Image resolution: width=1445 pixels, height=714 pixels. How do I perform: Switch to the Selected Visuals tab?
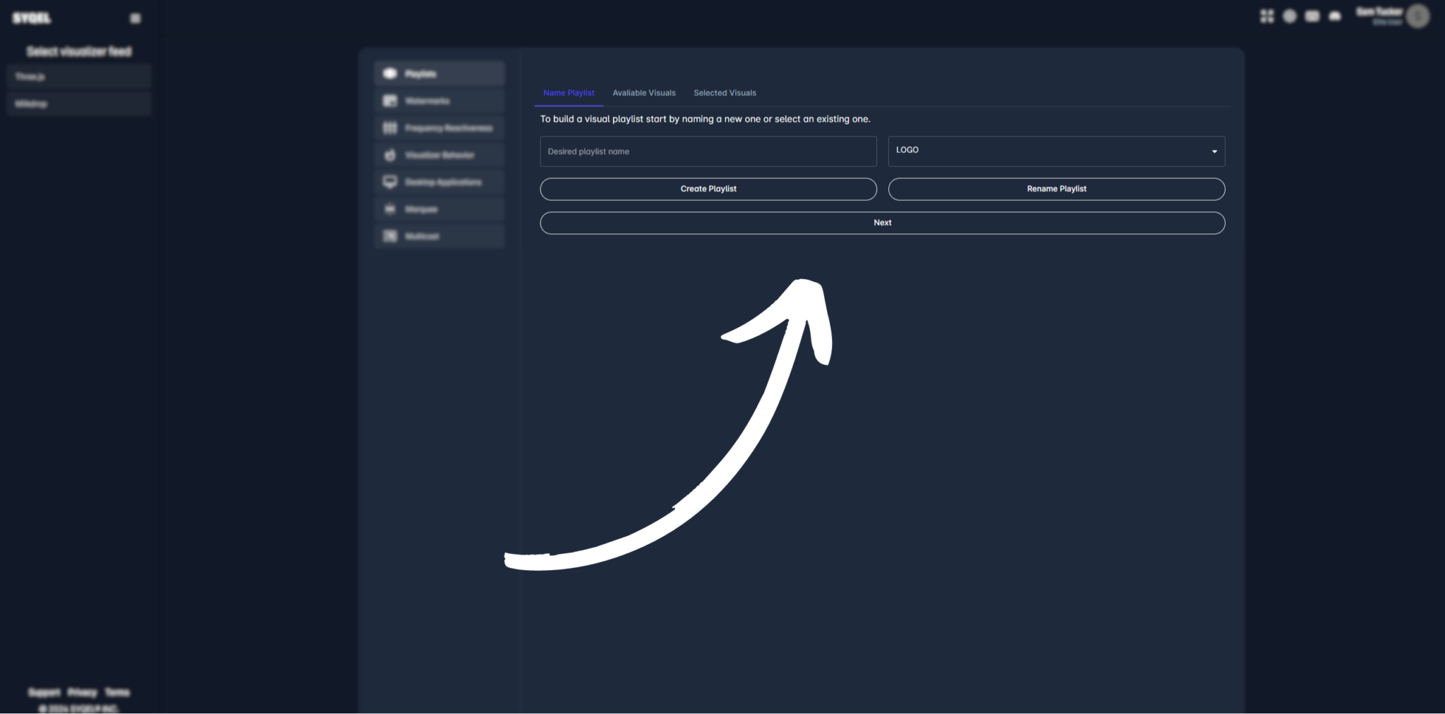coord(725,93)
